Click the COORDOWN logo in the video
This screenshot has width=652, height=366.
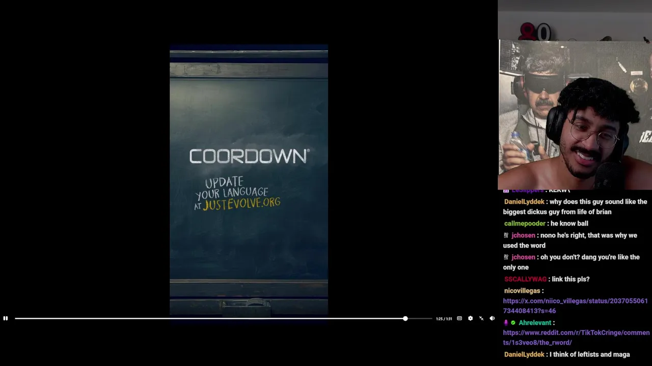pyautogui.click(x=249, y=156)
